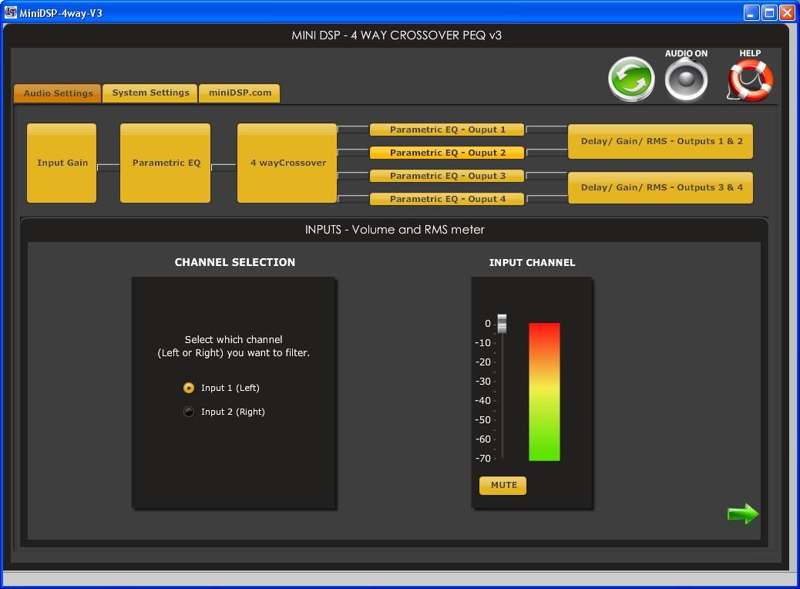Click the green synchronize refresh icon
The width and height of the screenshot is (800, 589).
pyautogui.click(x=631, y=79)
